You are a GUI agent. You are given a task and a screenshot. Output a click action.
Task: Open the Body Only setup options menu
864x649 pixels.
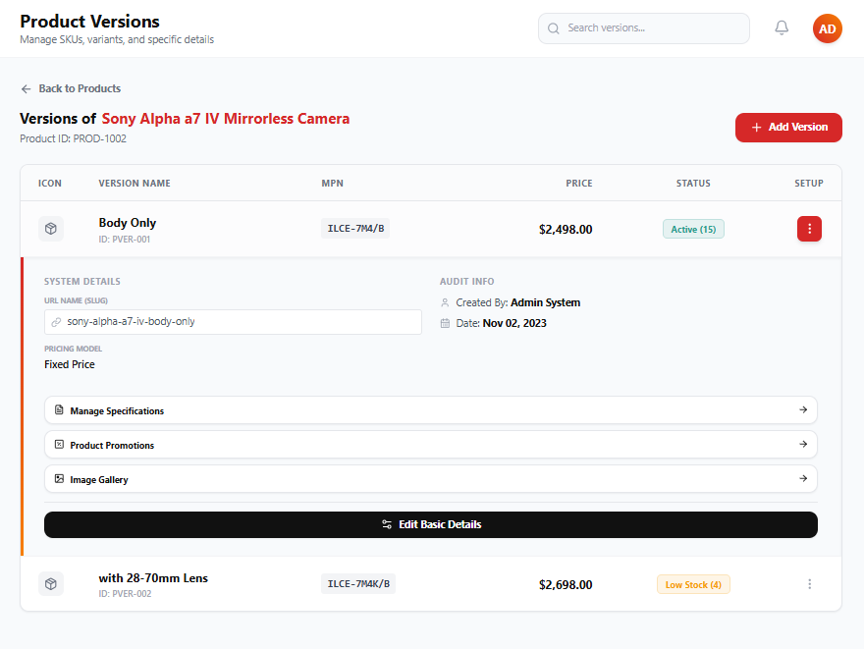809,229
